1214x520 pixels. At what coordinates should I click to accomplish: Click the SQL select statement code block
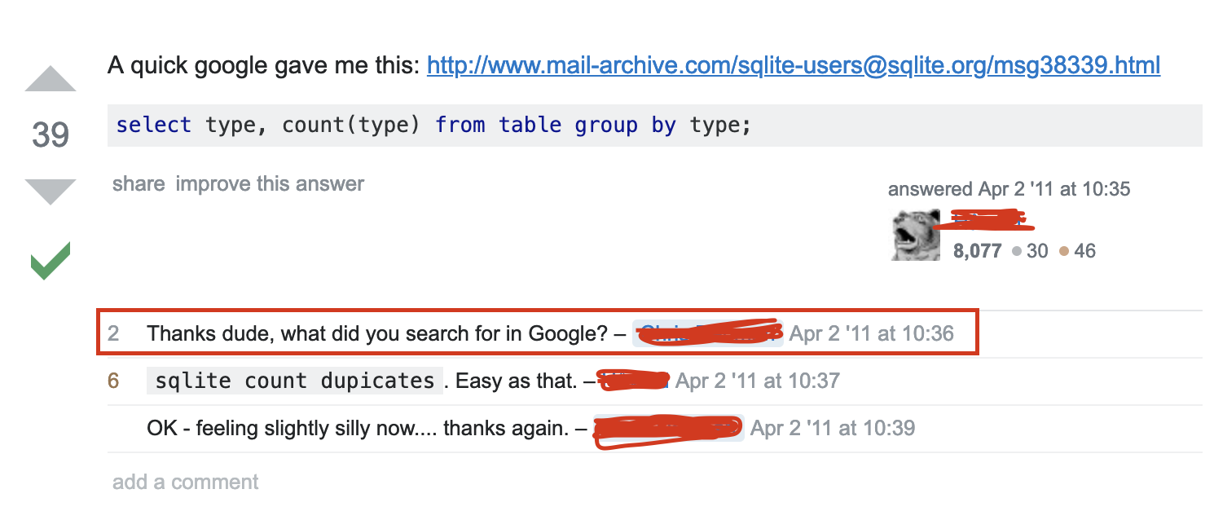pos(654,126)
